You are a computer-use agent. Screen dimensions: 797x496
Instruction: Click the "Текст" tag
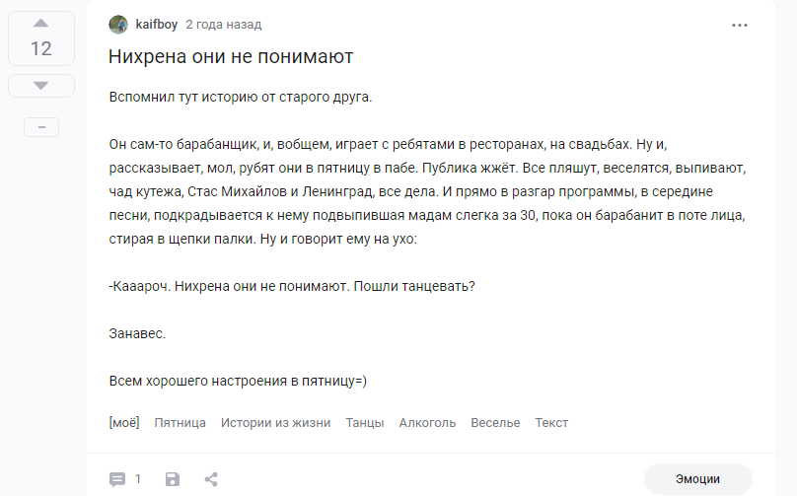coord(551,422)
